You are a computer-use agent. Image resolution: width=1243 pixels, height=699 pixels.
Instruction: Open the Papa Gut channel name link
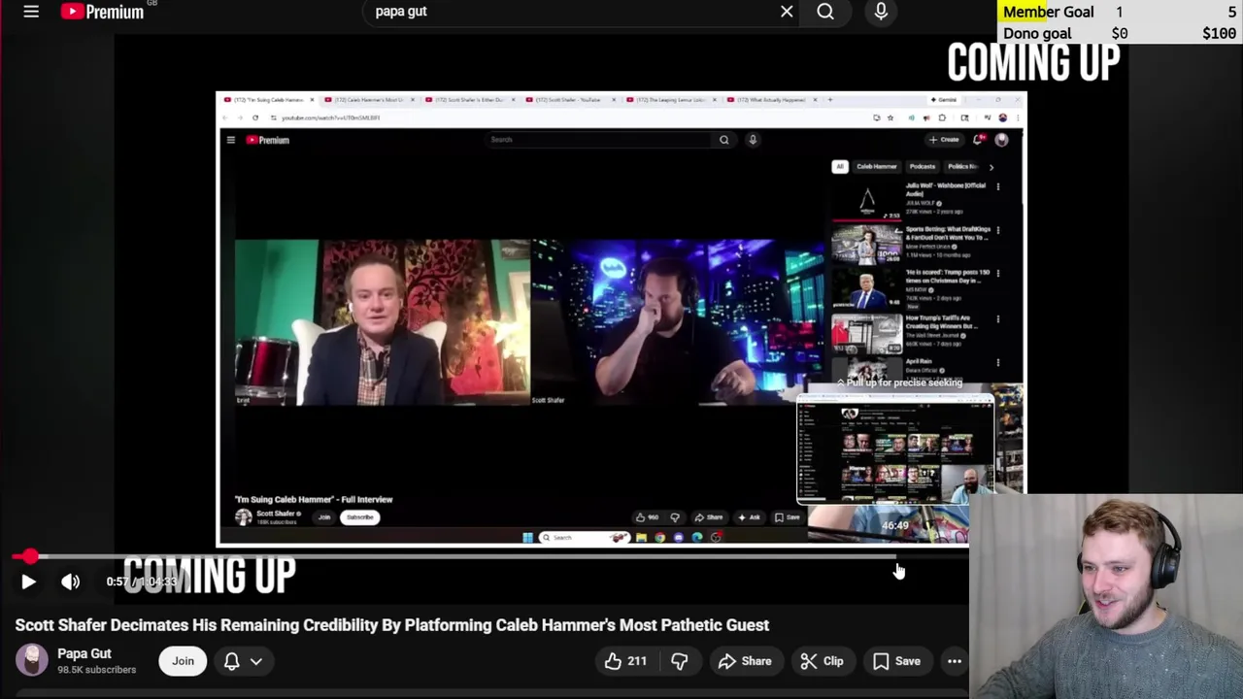click(84, 653)
